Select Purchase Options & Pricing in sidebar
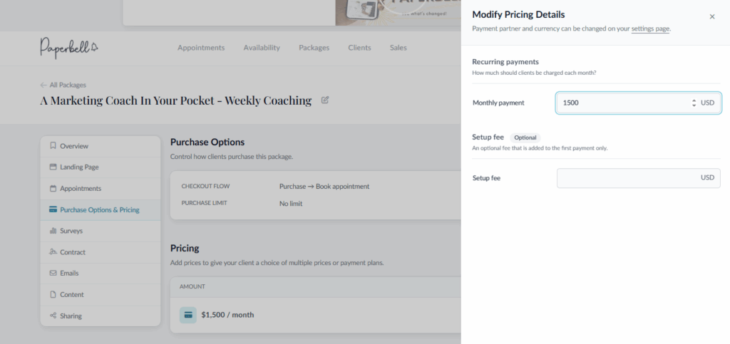 click(100, 209)
